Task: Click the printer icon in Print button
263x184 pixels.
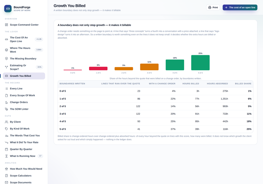Action: coord(210,8)
